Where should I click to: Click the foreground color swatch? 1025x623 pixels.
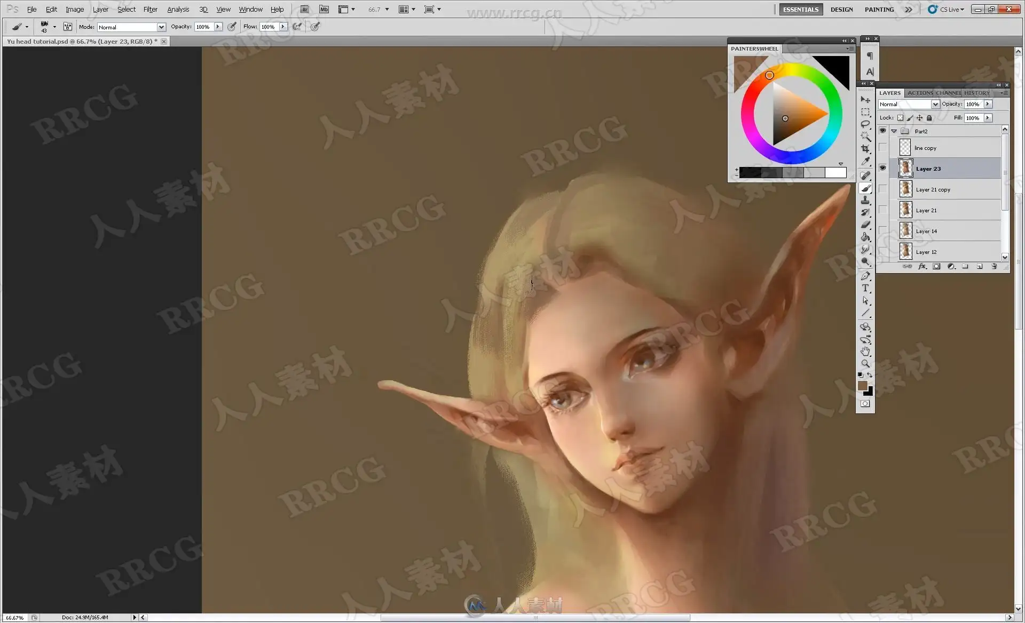862,386
